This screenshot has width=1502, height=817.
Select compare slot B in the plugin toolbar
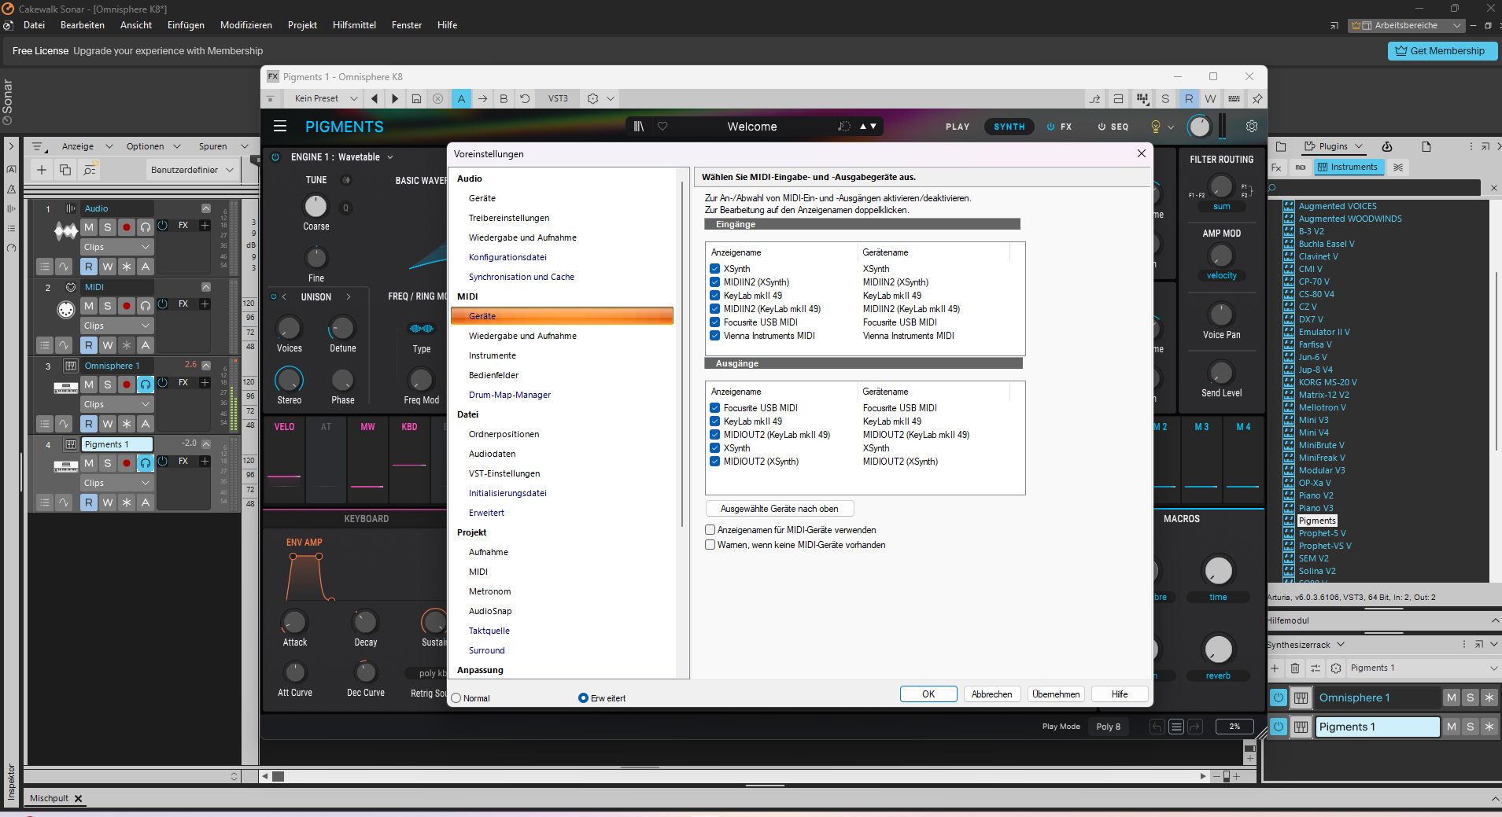pos(504,98)
